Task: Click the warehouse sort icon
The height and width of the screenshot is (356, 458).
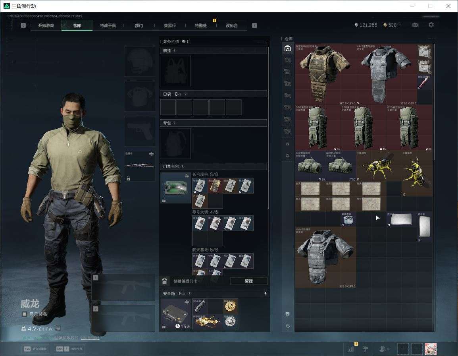Action: point(287,326)
